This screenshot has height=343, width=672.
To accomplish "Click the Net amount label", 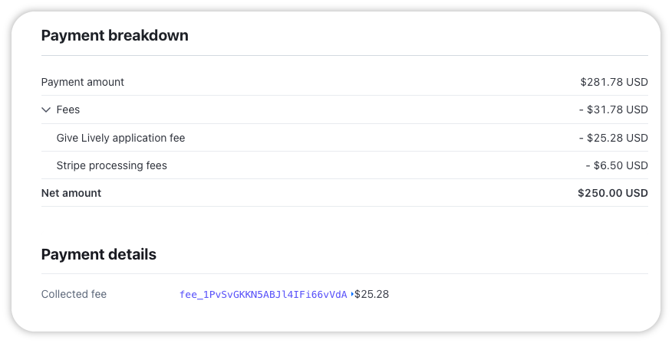I will point(71,193).
